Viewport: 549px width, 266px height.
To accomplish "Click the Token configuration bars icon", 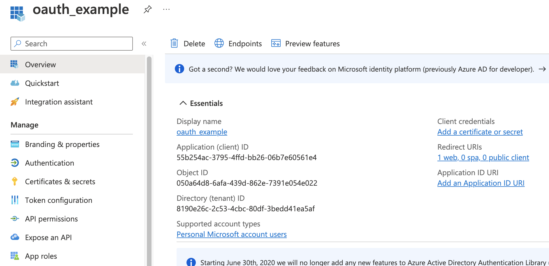I will (x=15, y=200).
